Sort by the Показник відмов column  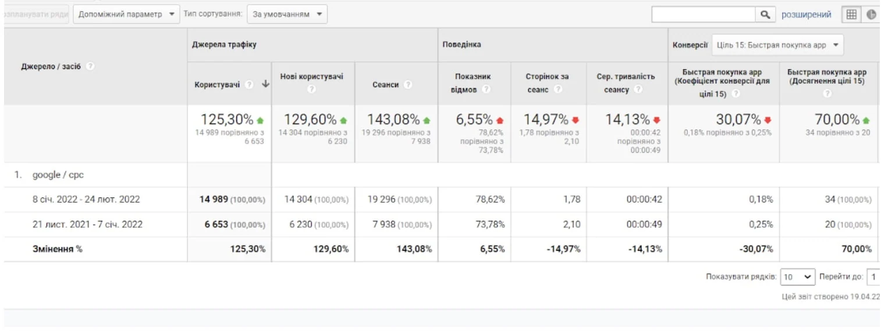click(x=473, y=82)
